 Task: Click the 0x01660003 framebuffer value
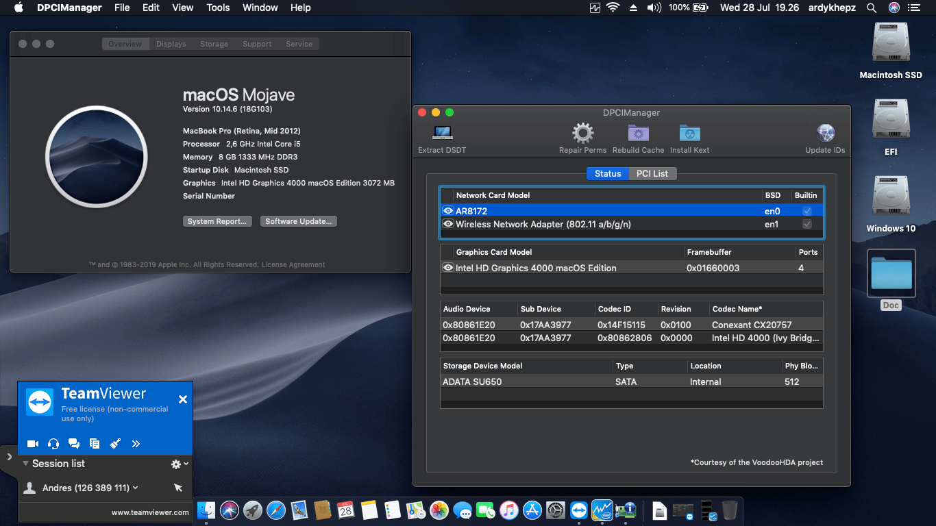pyautogui.click(x=713, y=268)
